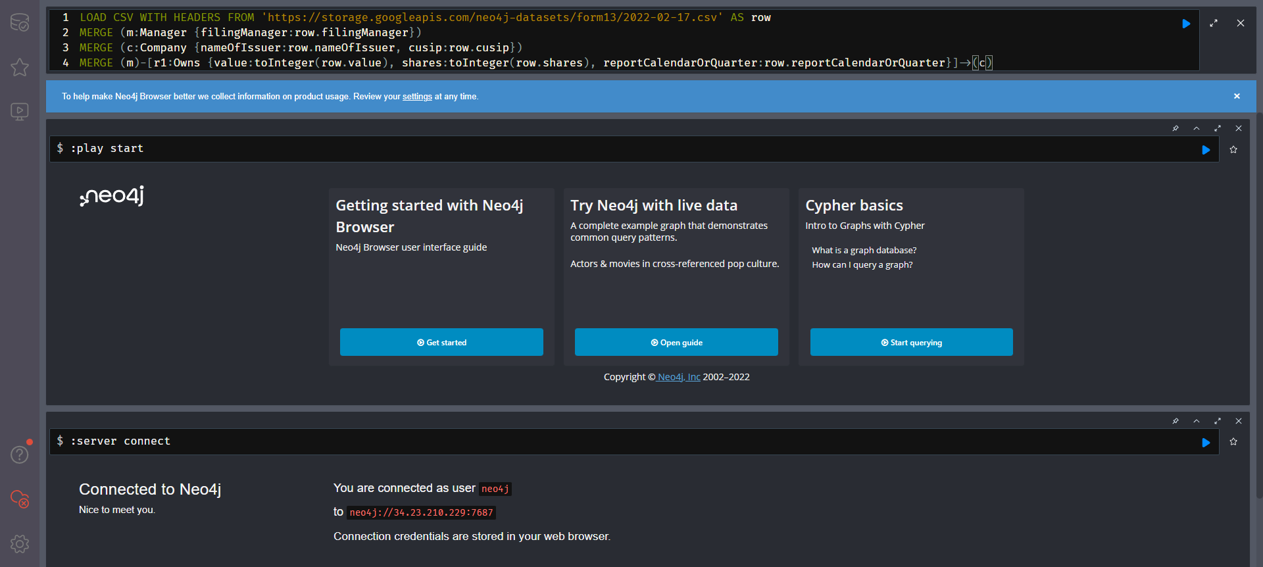Click the neo4j logo in guide frame
The width and height of the screenshot is (1263, 567).
(x=112, y=196)
